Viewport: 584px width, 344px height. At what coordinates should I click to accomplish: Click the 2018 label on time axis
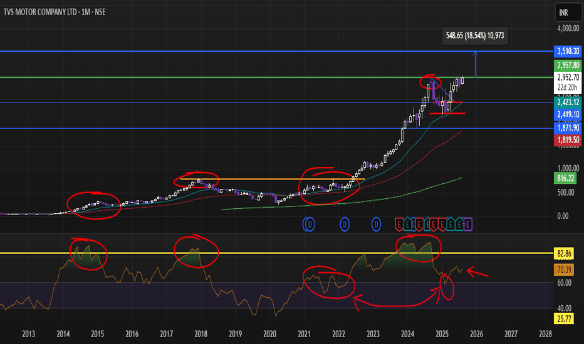pyautogui.click(x=201, y=334)
